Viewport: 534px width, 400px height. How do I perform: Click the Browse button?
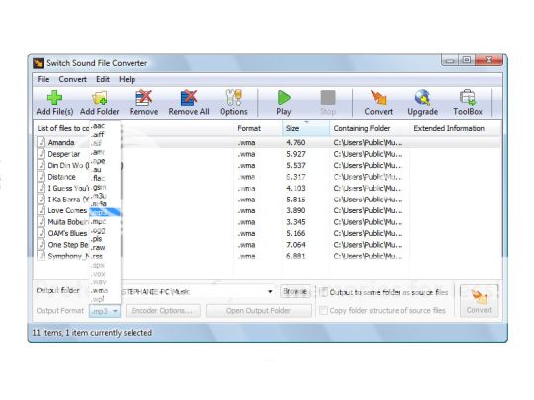(x=296, y=291)
